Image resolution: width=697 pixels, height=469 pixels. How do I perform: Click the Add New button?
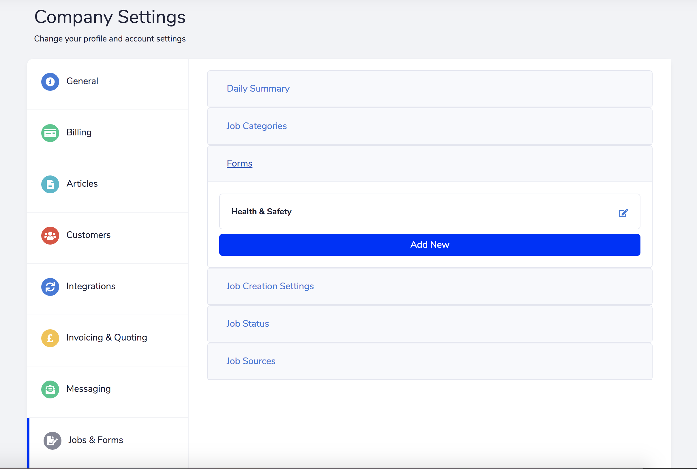click(x=430, y=245)
